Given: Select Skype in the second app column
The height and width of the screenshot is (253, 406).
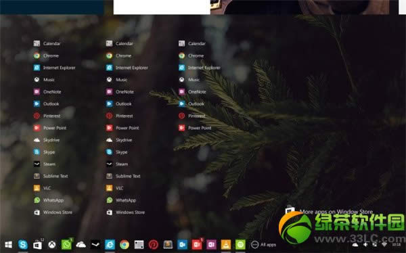Looking at the screenshot, I should coord(117,152).
